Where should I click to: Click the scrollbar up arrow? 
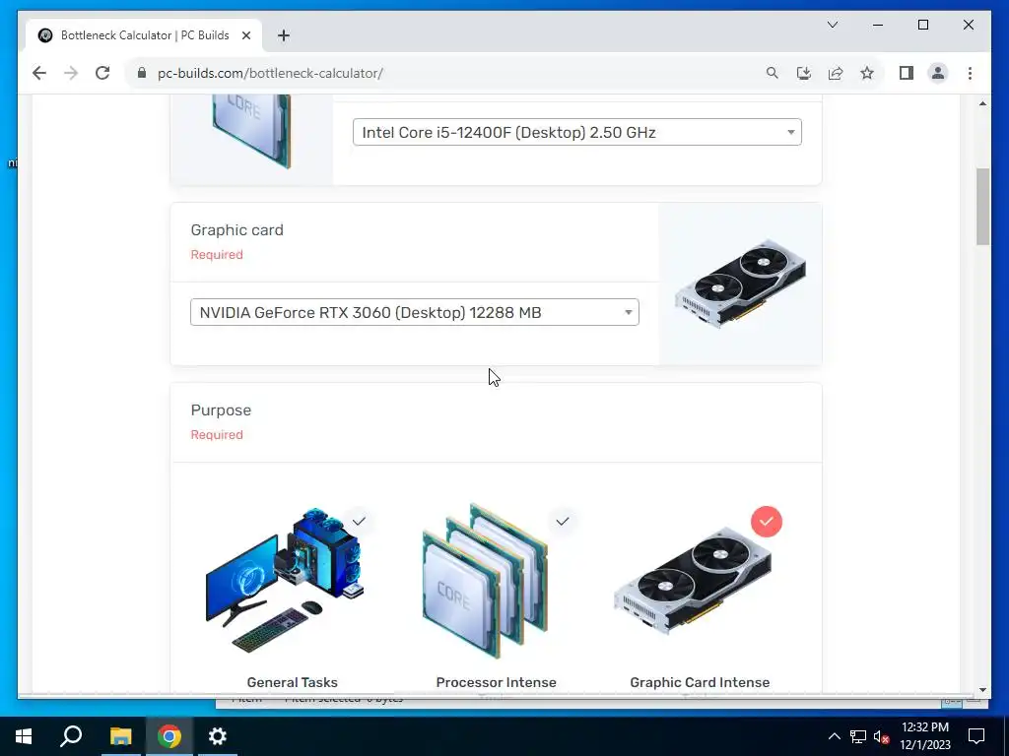pos(982,103)
